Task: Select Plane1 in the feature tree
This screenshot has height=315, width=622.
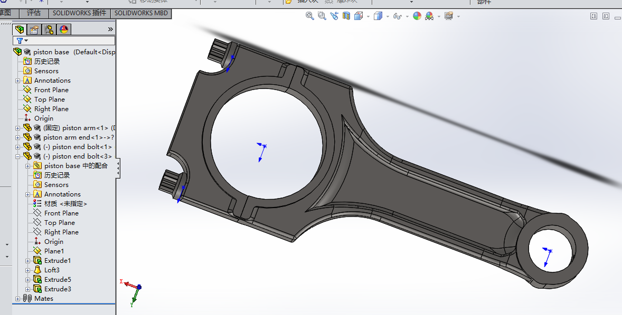Action: pyautogui.click(x=54, y=251)
